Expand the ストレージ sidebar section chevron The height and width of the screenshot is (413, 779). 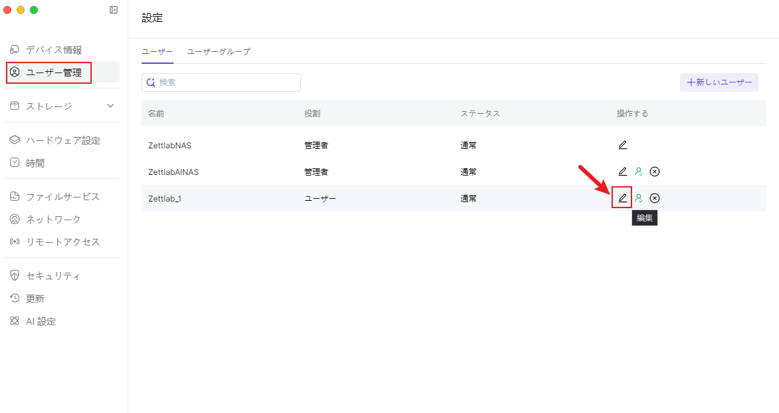110,106
